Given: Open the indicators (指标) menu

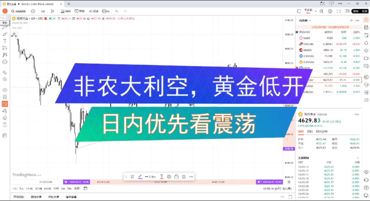Looking at the screenshot, I should coord(66,11).
